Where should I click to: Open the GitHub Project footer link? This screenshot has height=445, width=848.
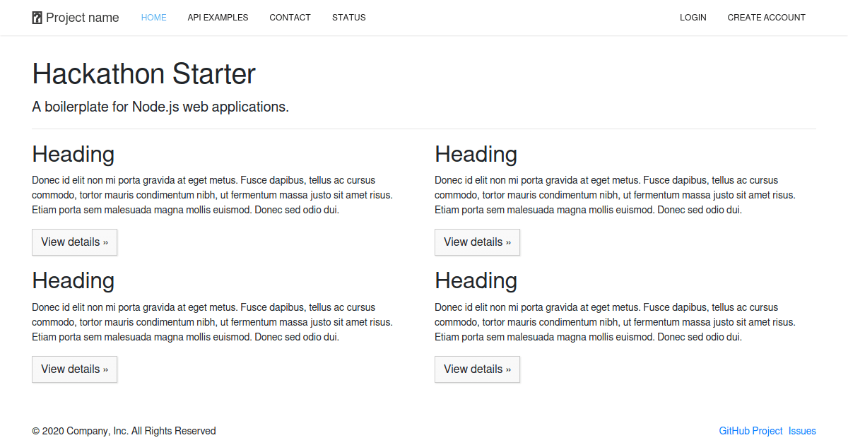point(750,431)
